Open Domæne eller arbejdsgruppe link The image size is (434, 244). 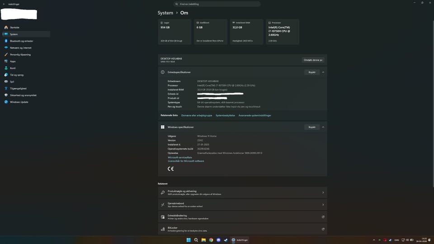197,115
